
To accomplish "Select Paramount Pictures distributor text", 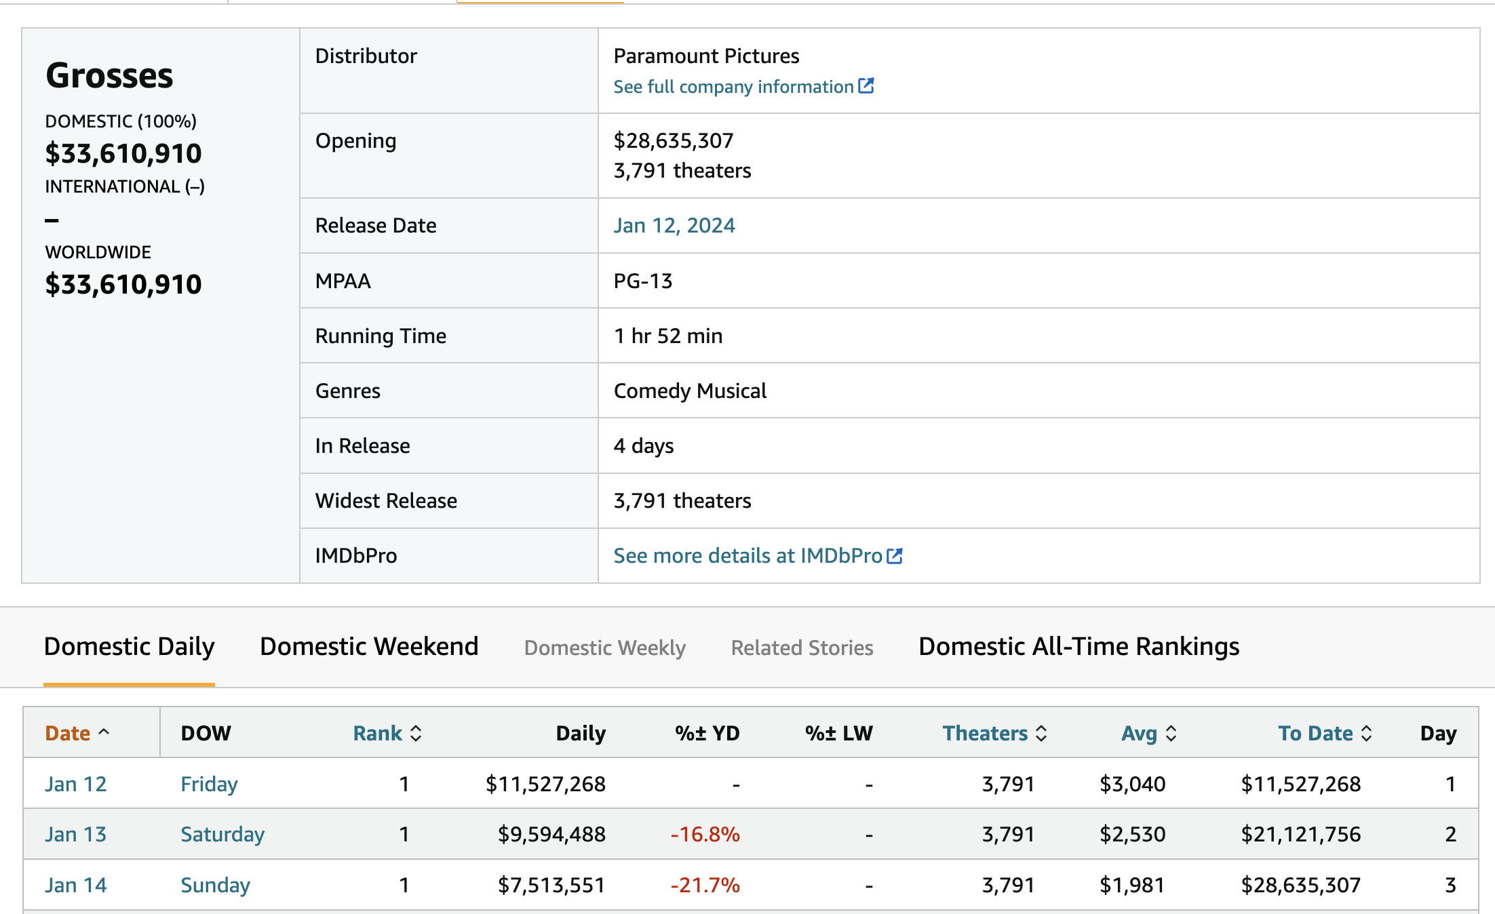I will 706,56.
